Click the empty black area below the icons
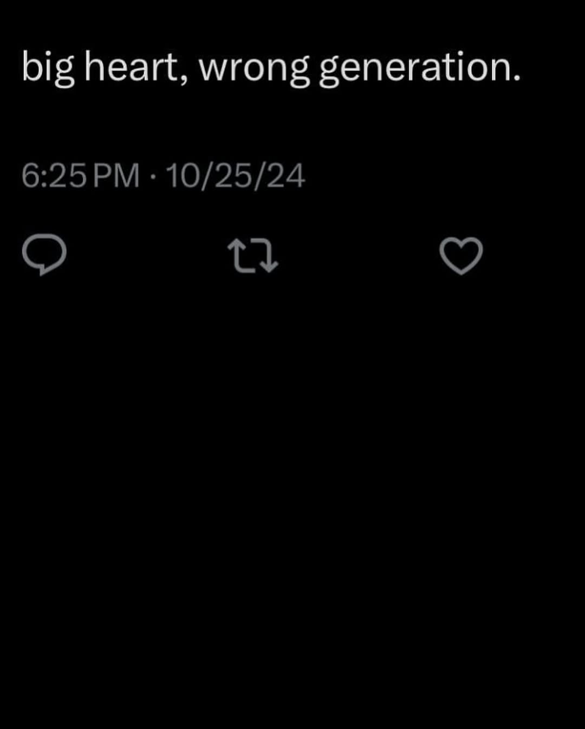 292,488
